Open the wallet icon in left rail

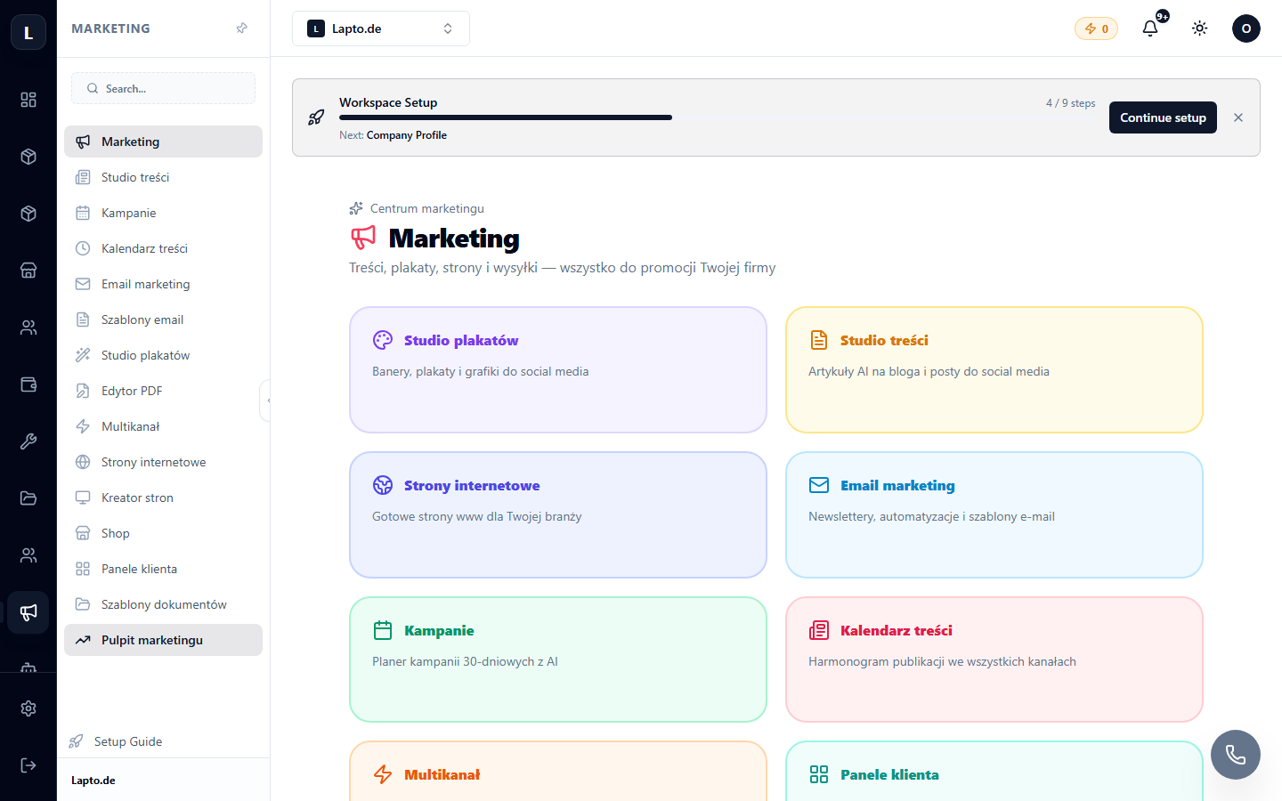[28, 384]
